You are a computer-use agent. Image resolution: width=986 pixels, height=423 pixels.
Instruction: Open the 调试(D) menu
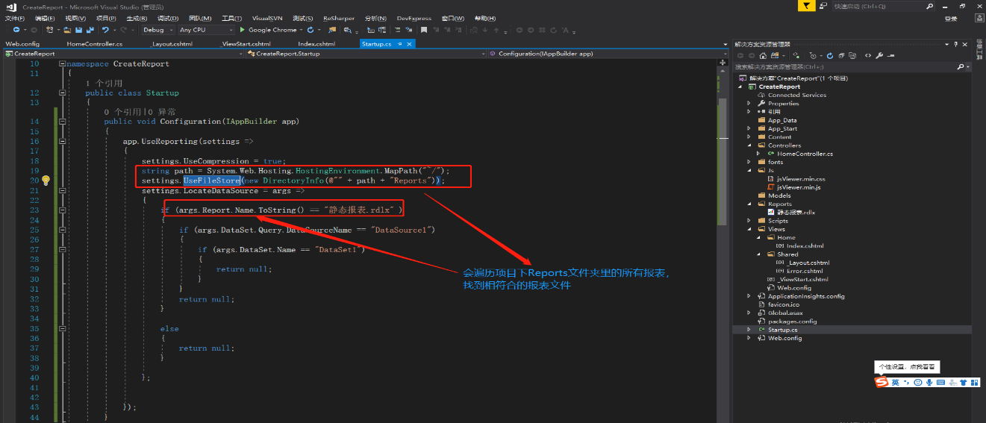point(168,18)
